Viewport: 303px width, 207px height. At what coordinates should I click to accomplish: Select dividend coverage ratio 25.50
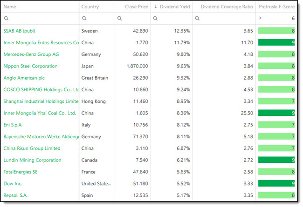(x=247, y=113)
